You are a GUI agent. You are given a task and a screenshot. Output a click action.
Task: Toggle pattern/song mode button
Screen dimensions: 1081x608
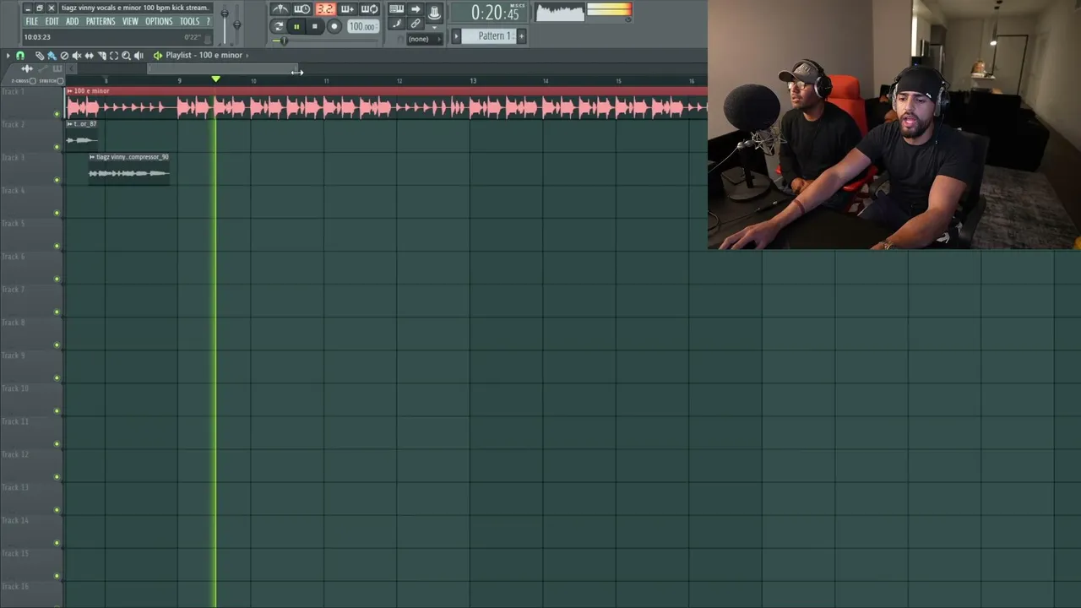[x=279, y=26]
